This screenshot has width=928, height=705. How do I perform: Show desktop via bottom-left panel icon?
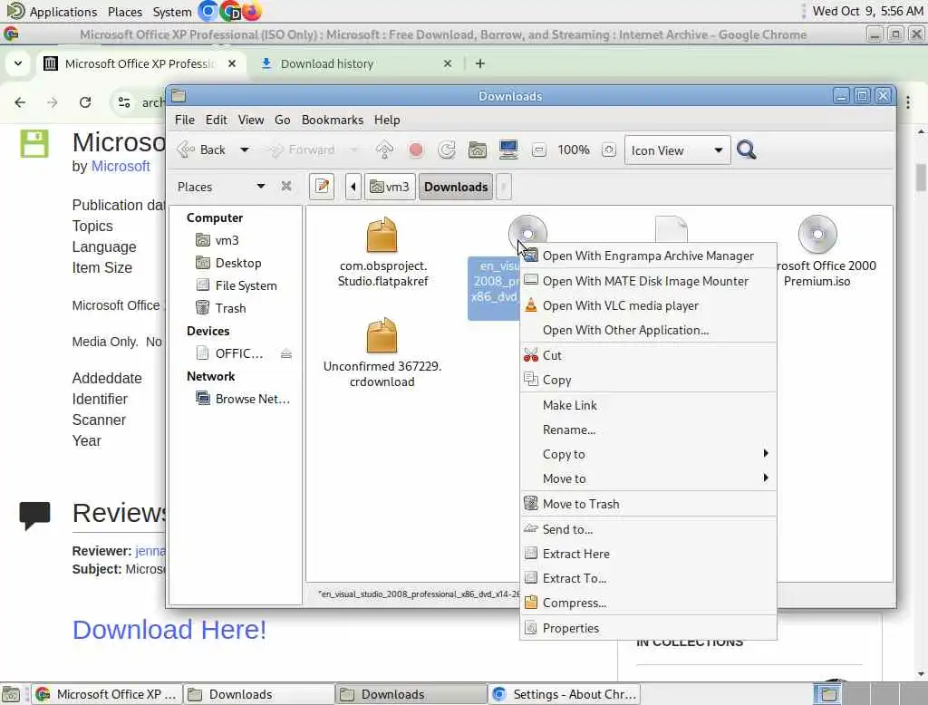click(11, 694)
